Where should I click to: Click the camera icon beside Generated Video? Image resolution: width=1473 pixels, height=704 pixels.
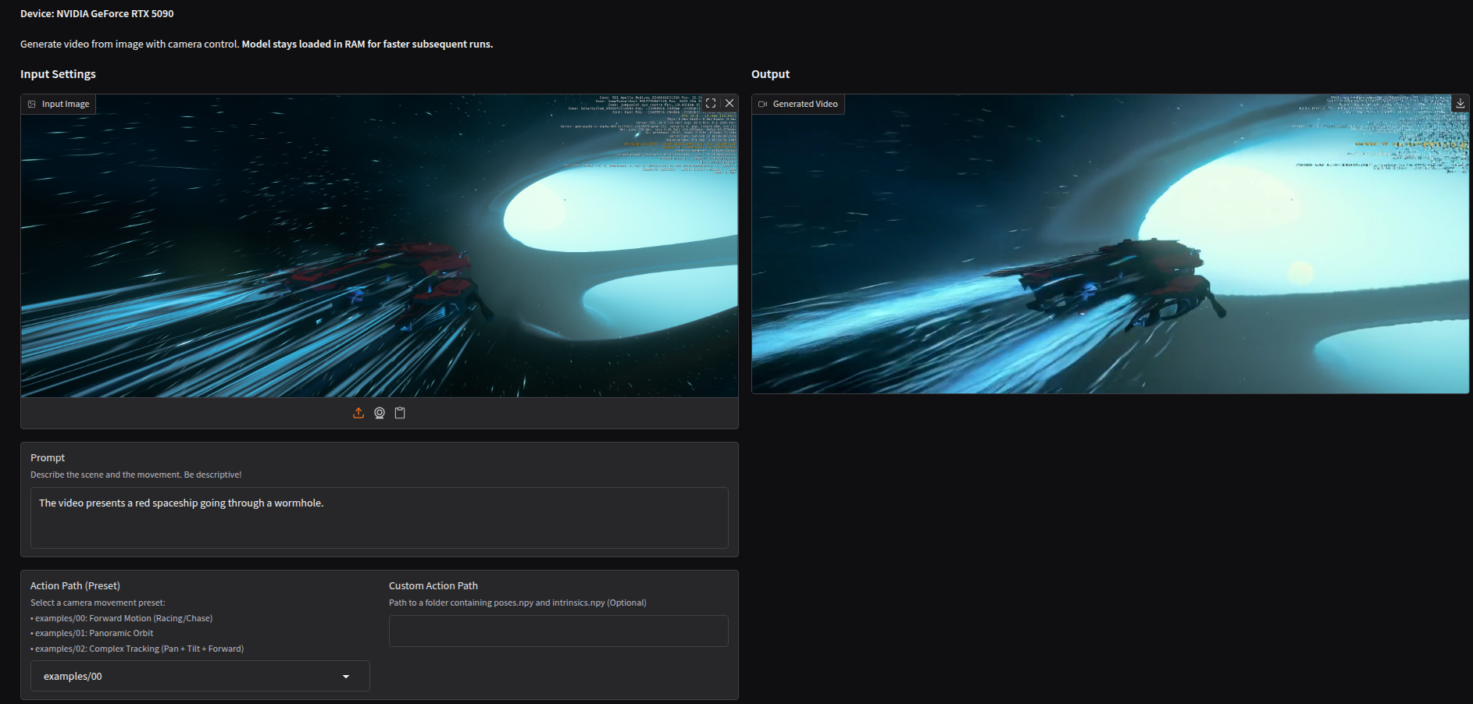tap(762, 105)
